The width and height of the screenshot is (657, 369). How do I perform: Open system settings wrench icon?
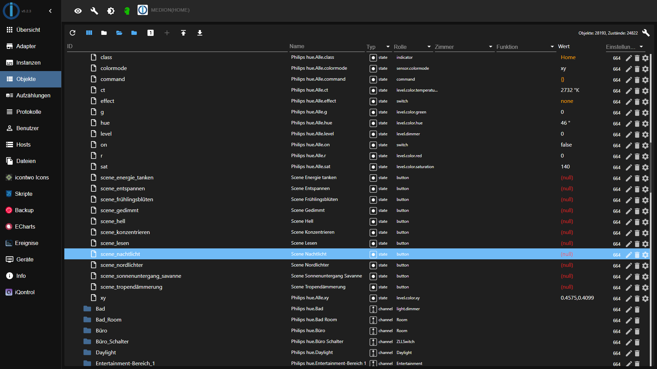pyautogui.click(x=94, y=11)
